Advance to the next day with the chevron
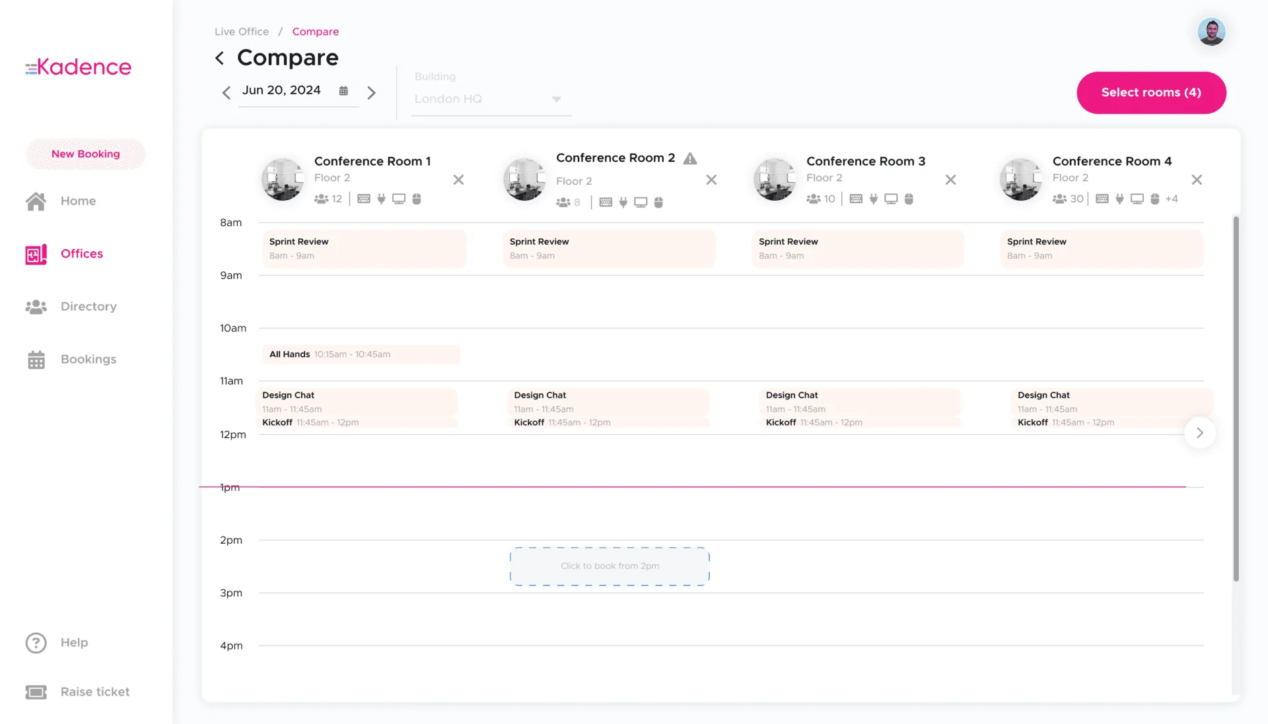The height and width of the screenshot is (724, 1268). point(371,92)
